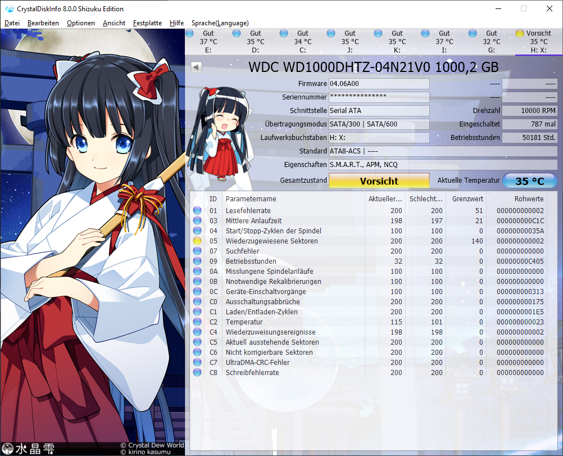Click the Standard field ATA8-ACS
This screenshot has width=563, height=456.
pyautogui.click(x=443, y=151)
